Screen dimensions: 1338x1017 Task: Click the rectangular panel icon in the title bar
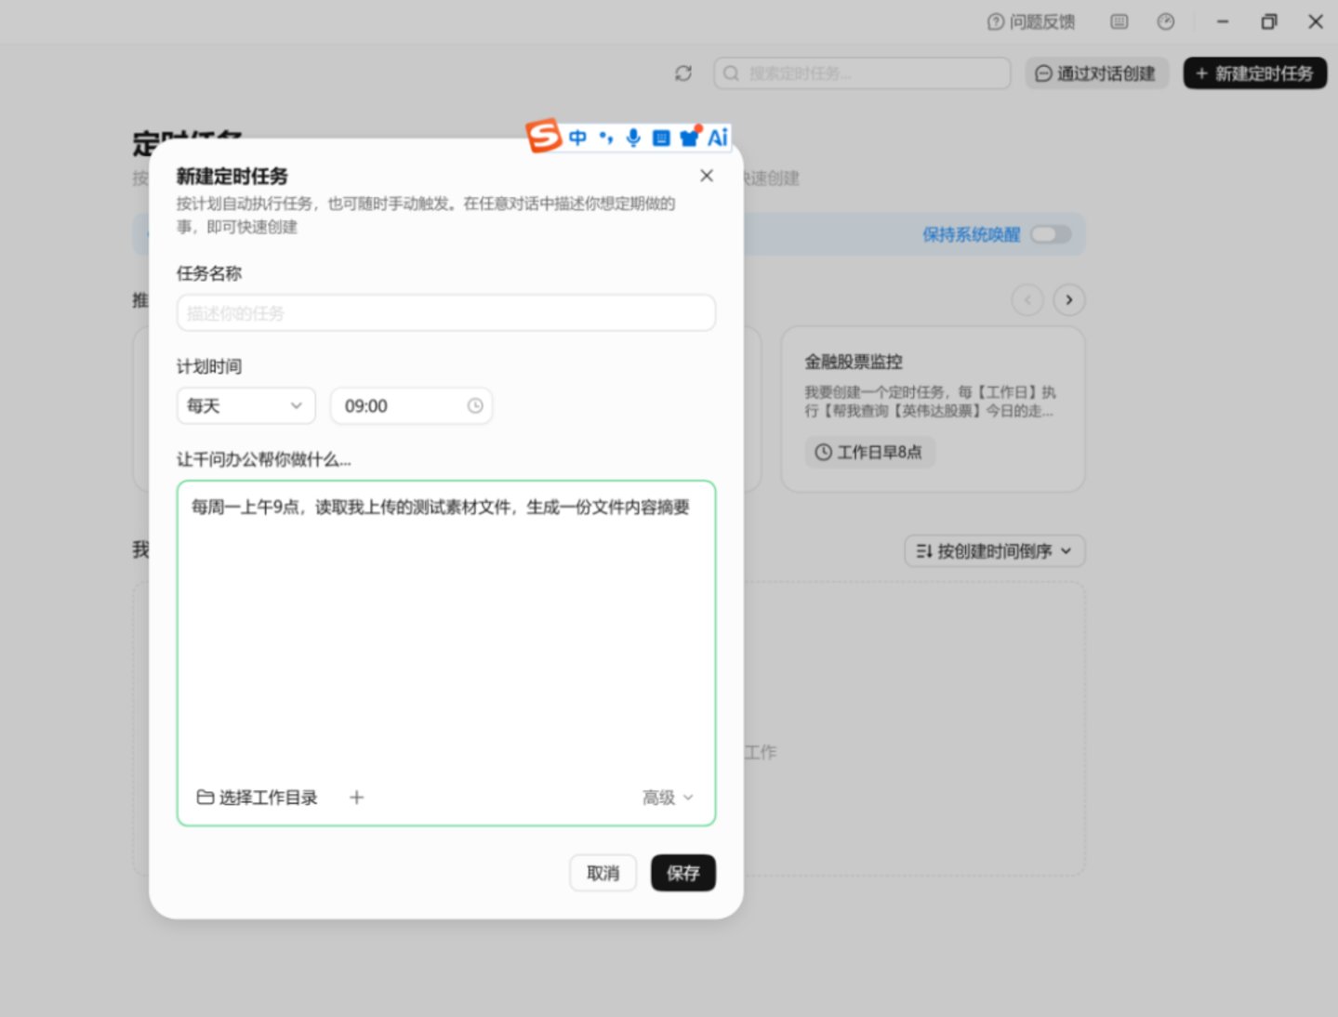pyautogui.click(x=1119, y=21)
